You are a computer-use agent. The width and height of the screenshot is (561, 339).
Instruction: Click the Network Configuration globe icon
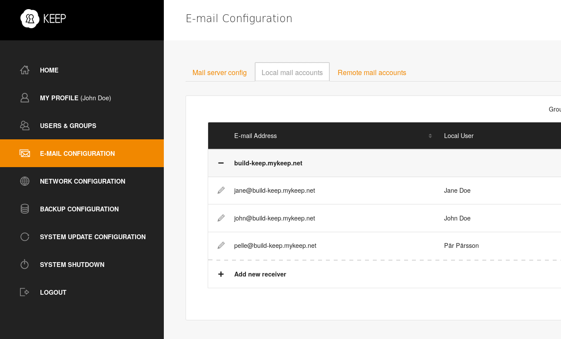point(25,181)
